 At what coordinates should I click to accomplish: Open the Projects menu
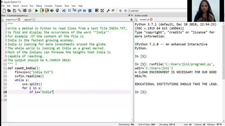[x=58, y=6]
